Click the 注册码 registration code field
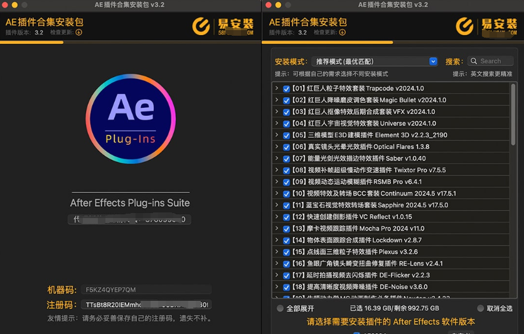 pyautogui.click(x=146, y=305)
